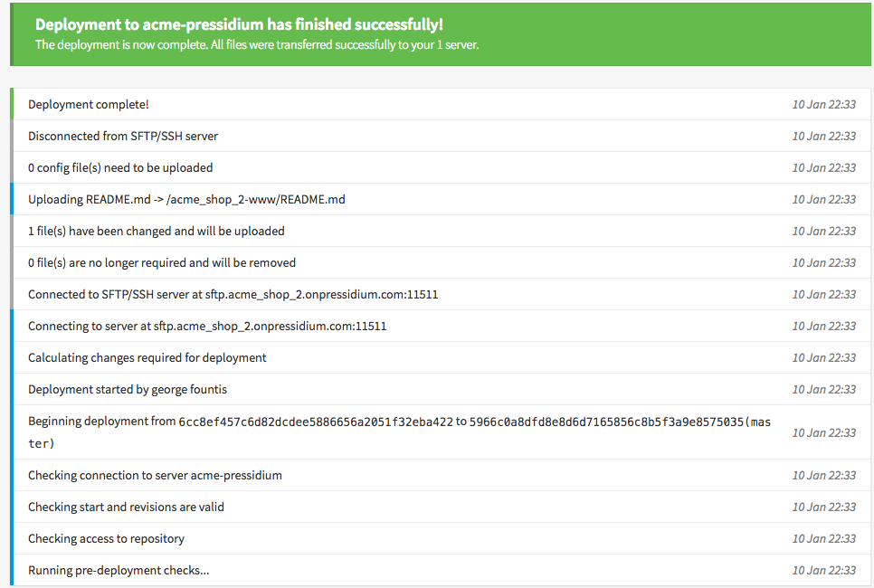Select 'Deployment started by george fountis' row
Screen dimensions: 874x588
[x=441, y=390]
